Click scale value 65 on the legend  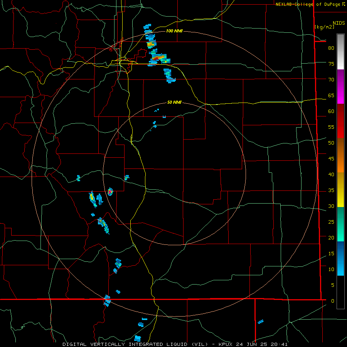coord(331,95)
